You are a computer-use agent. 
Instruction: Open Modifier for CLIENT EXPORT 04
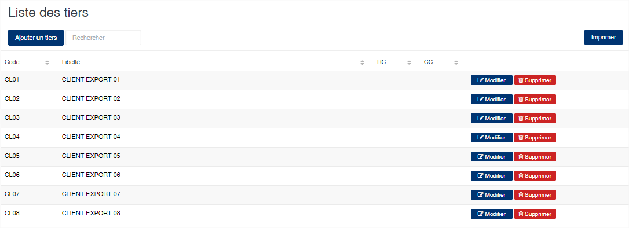pos(491,138)
